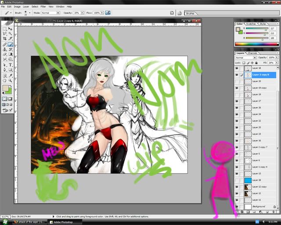Expand the status bar info arrow
The image size is (281, 225).
click(x=53, y=217)
